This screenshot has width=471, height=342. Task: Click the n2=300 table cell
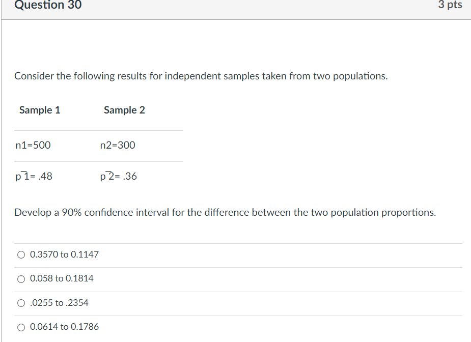(118, 146)
